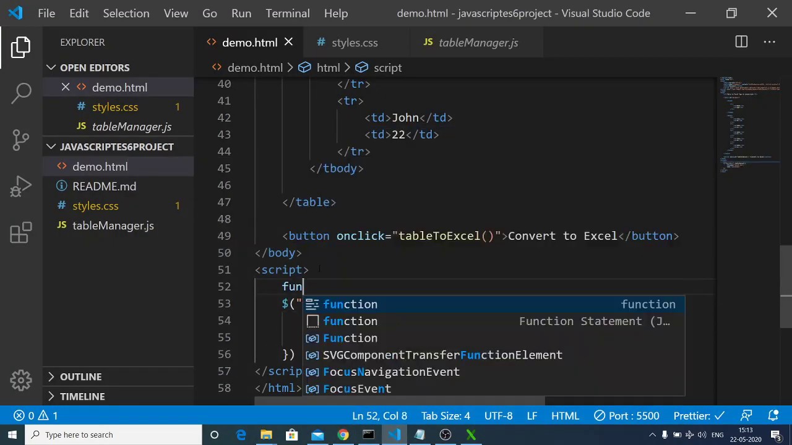Click the Tab Size: 4 indicator
The width and height of the screenshot is (792, 445).
445,415
